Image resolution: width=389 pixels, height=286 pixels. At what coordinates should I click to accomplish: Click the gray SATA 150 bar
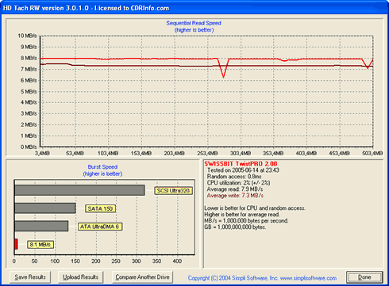point(45,208)
